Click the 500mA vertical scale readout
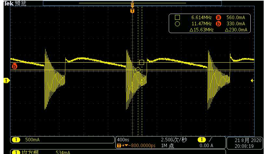This screenshot has height=154, width=265. (32, 140)
